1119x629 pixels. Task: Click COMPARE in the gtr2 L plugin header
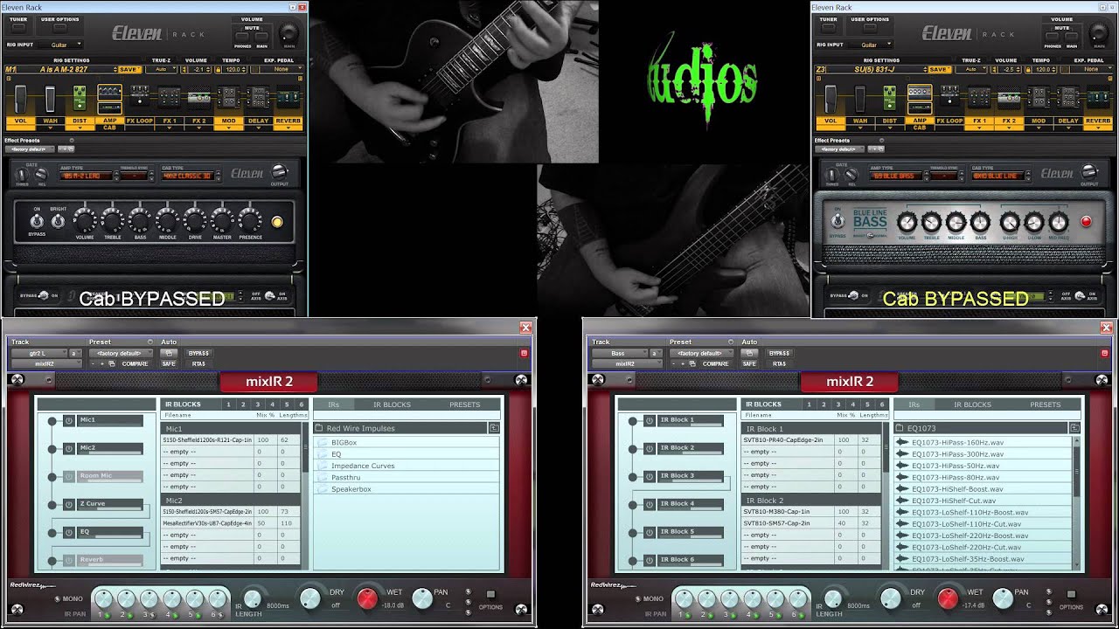(135, 363)
